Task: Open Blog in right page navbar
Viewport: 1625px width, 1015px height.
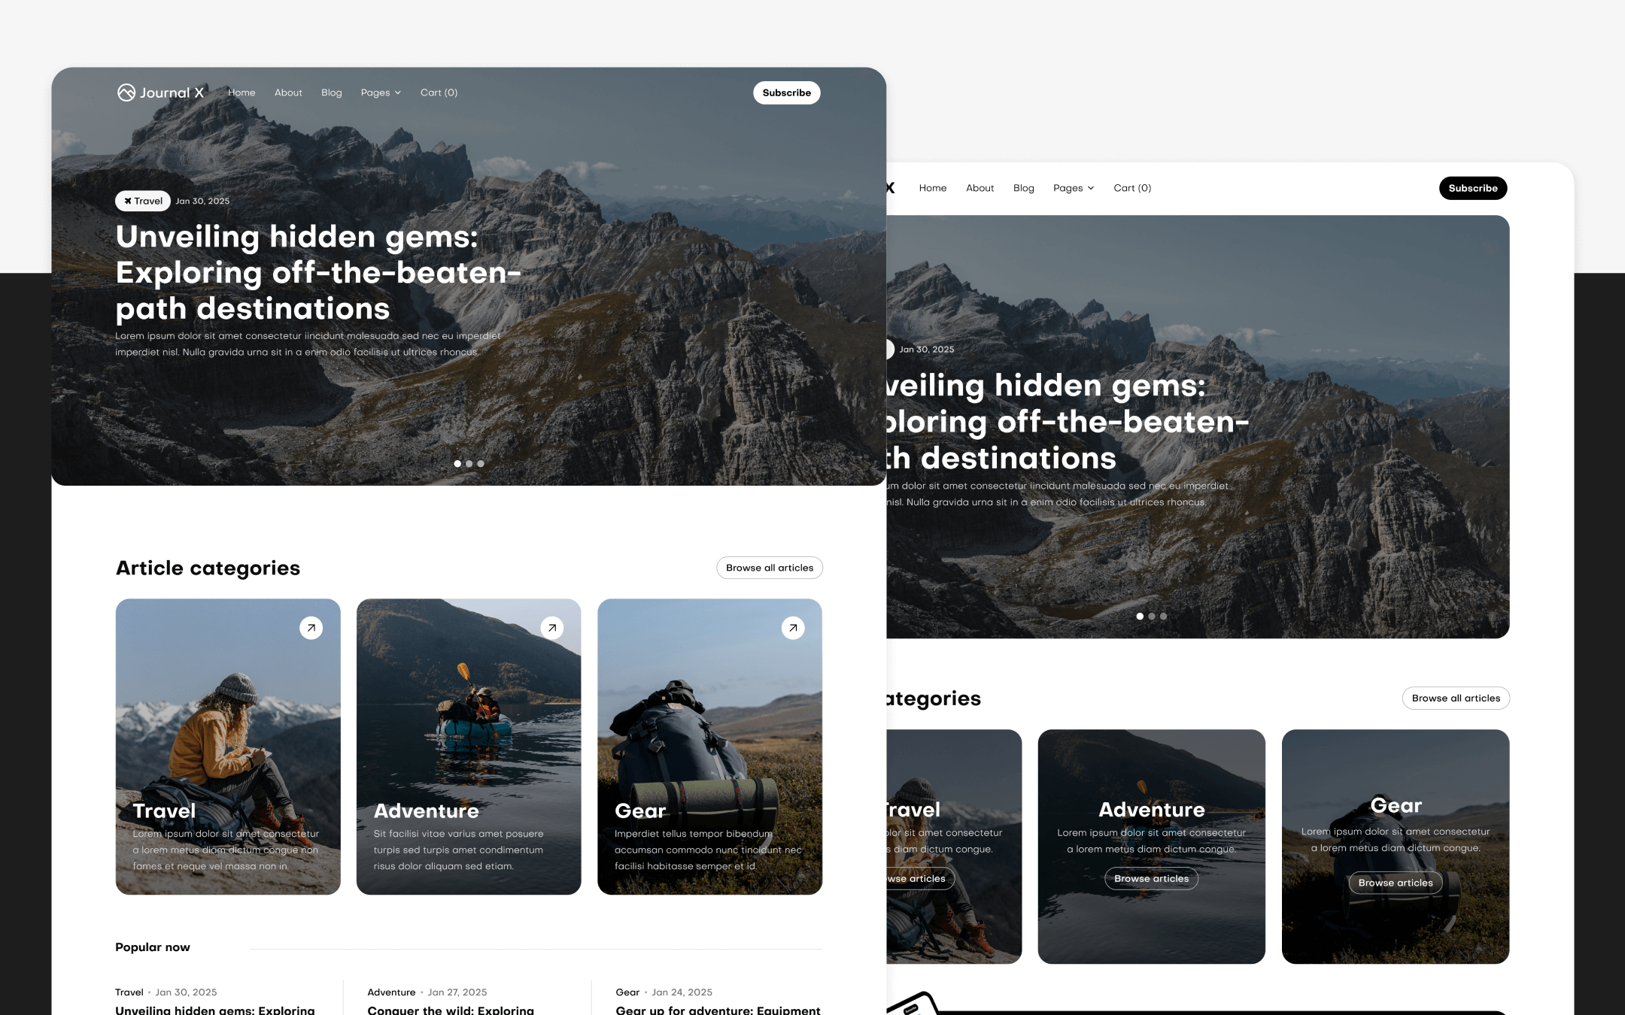Action: (x=1024, y=188)
